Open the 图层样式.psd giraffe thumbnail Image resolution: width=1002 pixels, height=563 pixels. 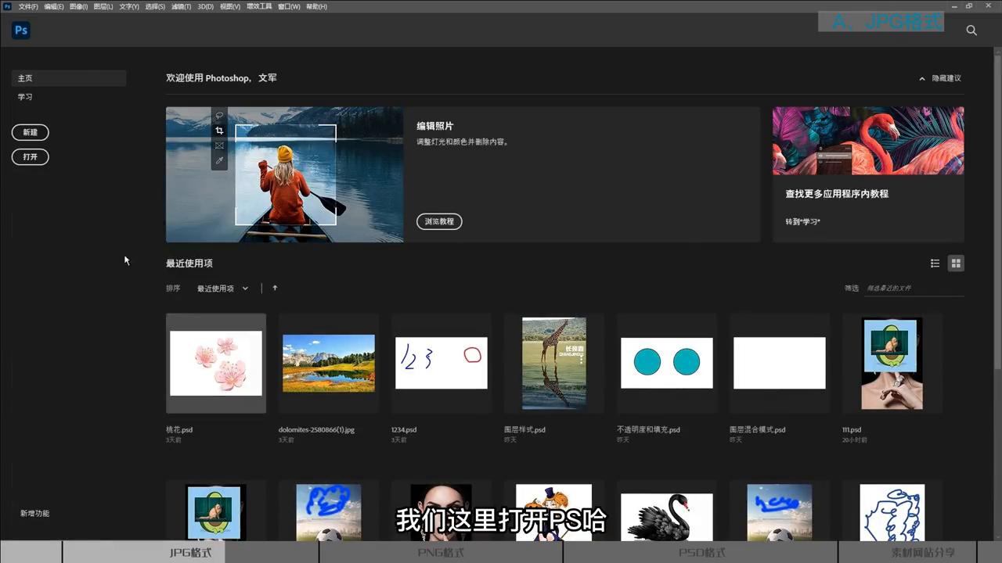[554, 363]
